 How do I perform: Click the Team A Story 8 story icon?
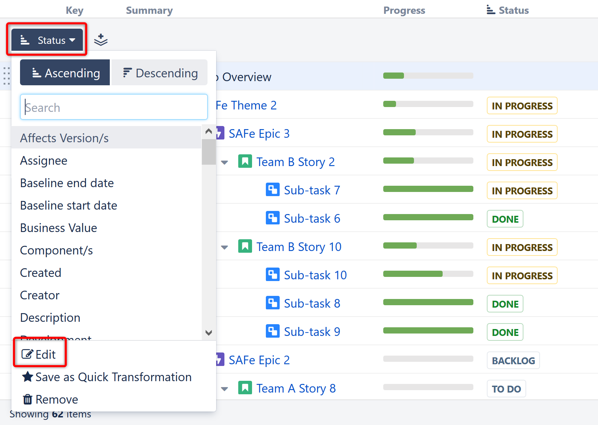tap(245, 388)
